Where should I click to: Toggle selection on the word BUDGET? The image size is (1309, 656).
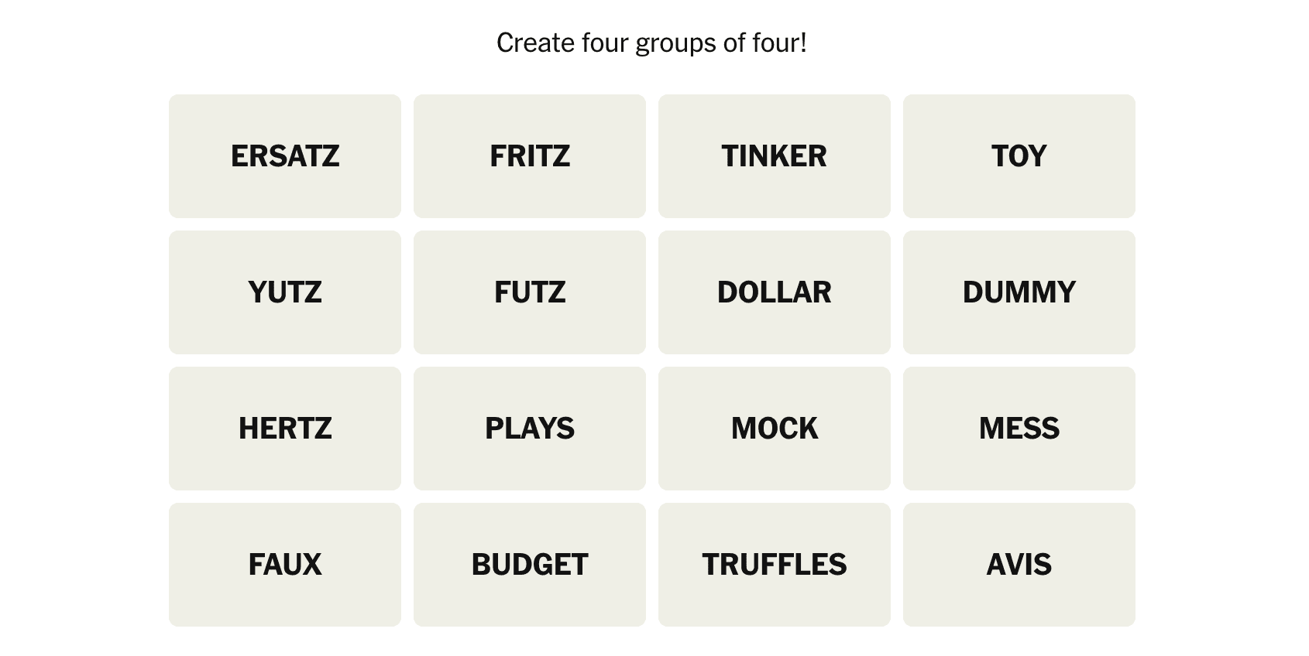pyautogui.click(x=530, y=565)
